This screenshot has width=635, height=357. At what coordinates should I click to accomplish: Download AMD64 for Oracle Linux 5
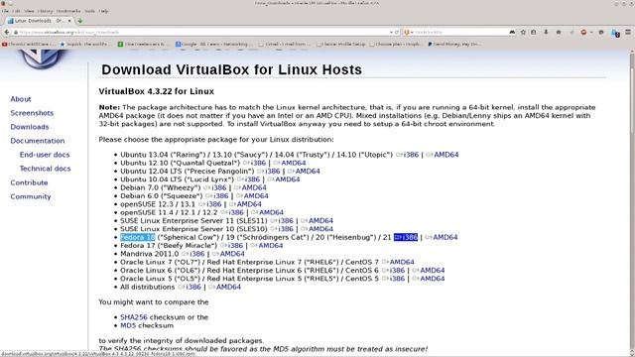tap(428, 279)
